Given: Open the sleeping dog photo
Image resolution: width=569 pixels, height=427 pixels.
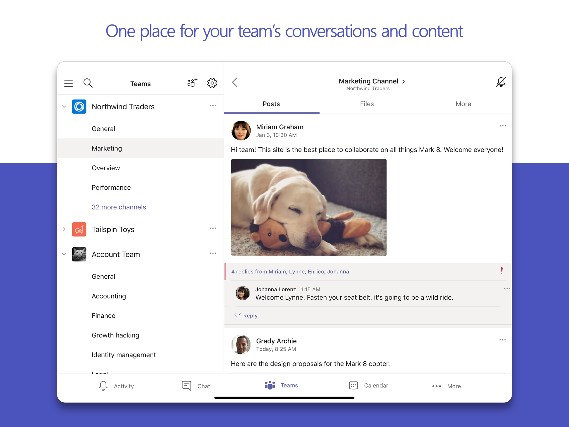Looking at the screenshot, I should [309, 207].
